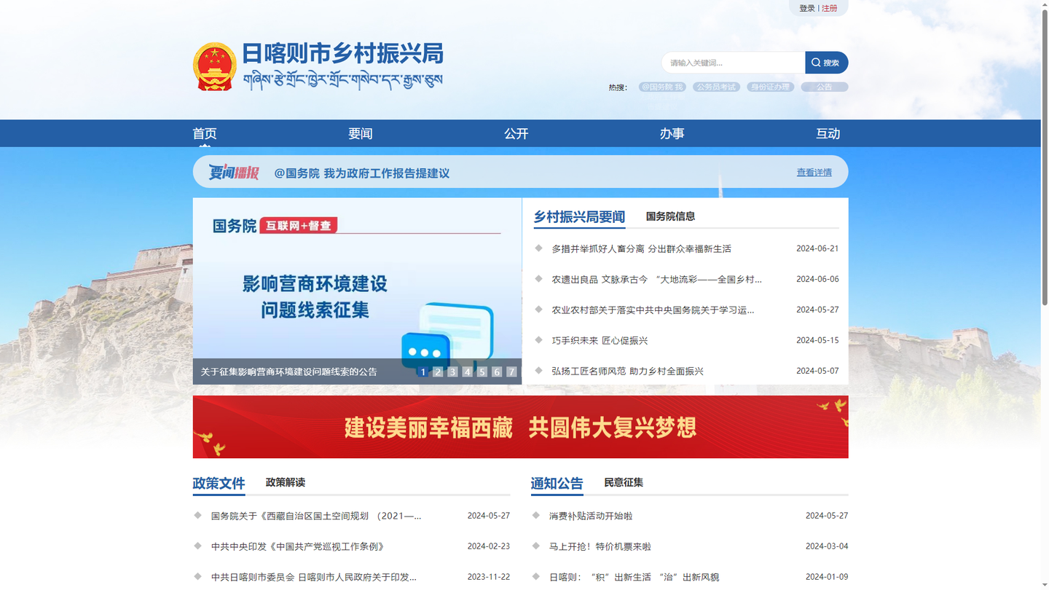Go to carousel slide 3
Viewport: 1049px width, 590px height.
click(452, 371)
